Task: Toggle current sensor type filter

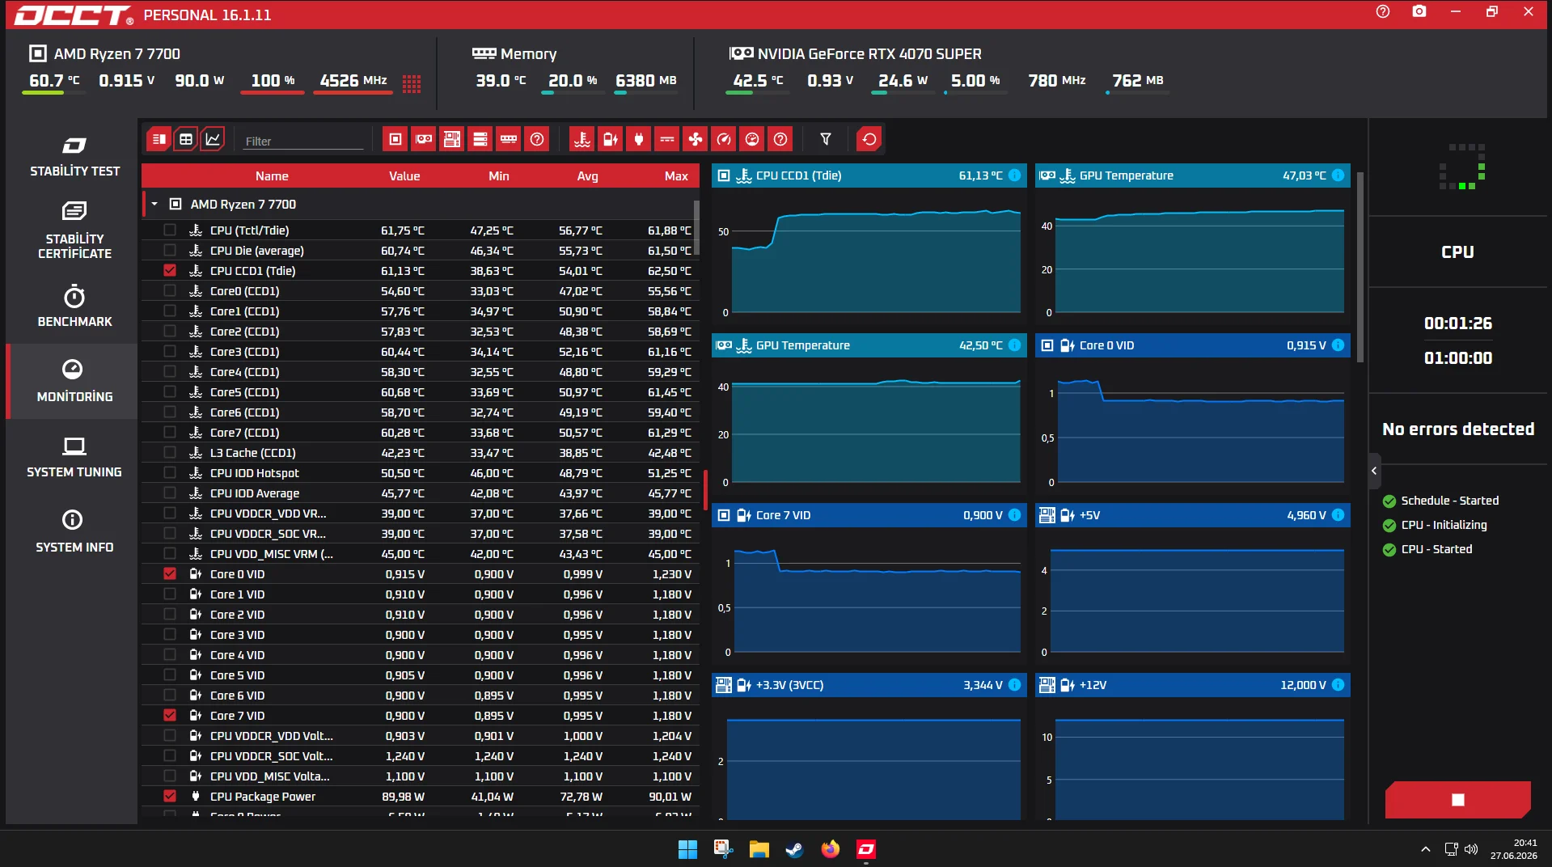Action: coord(667,139)
